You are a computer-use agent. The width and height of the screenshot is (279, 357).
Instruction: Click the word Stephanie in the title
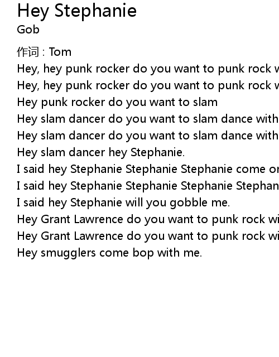[95, 11]
